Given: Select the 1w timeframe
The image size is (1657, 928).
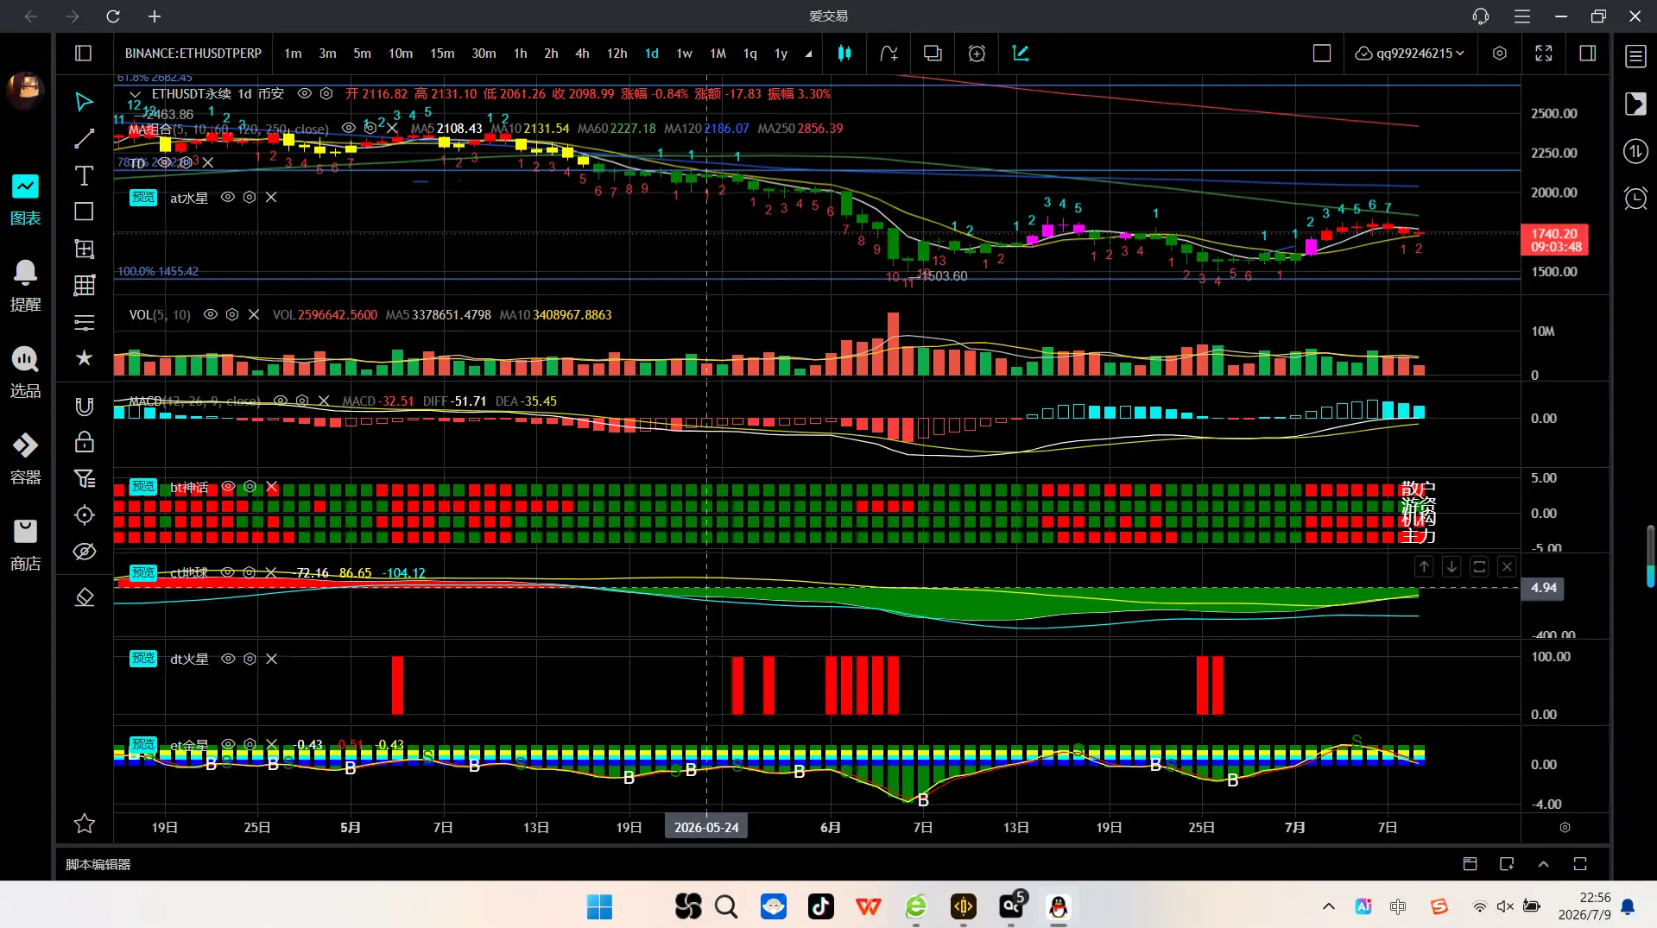Looking at the screenshot, I should 684,54.
